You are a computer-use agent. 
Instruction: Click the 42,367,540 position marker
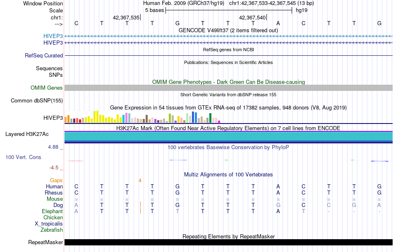[x=252, y=17]
